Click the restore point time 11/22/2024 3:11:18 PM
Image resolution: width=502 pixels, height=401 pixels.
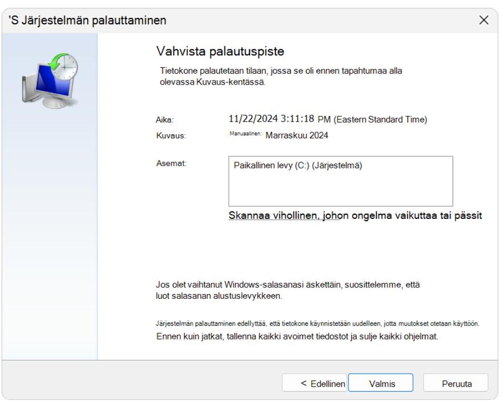point(325,119)
